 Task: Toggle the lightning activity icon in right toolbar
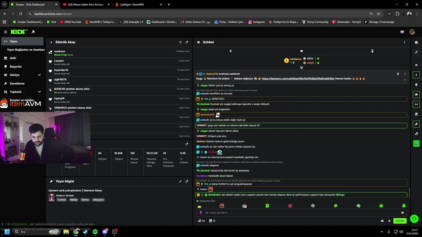tap(416, 75)
